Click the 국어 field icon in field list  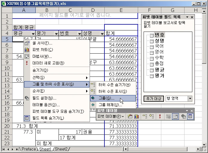coord(152,47)
